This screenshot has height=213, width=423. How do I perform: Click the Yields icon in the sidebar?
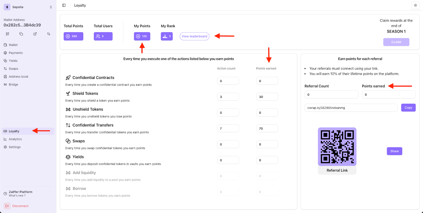[x=5, y=61]
